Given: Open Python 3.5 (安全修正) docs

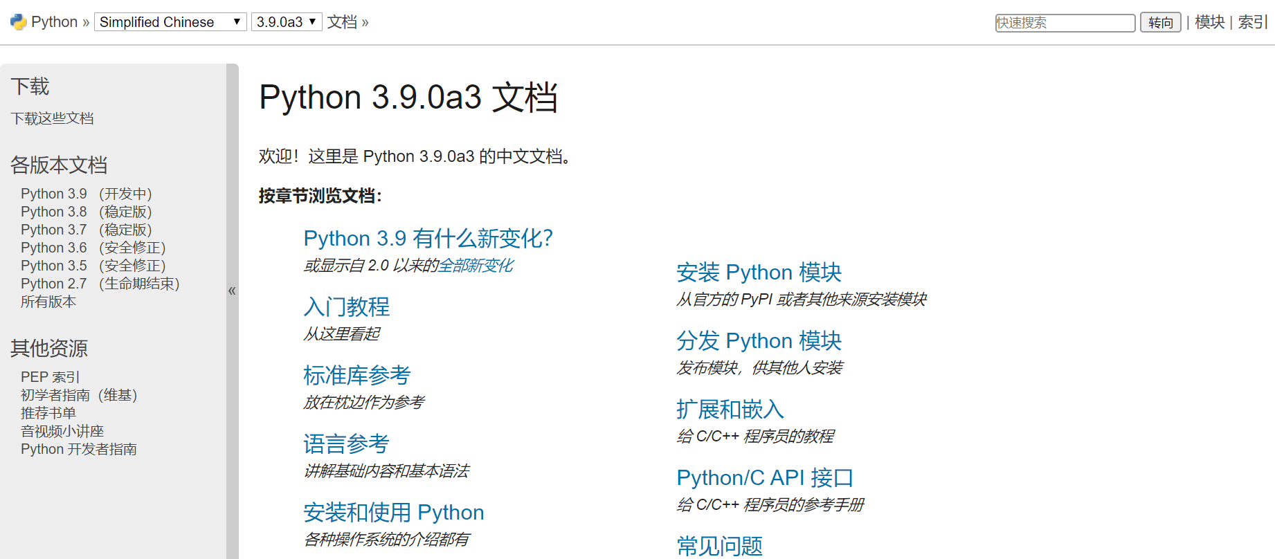Looking at the screenshot, I should 93,266.
